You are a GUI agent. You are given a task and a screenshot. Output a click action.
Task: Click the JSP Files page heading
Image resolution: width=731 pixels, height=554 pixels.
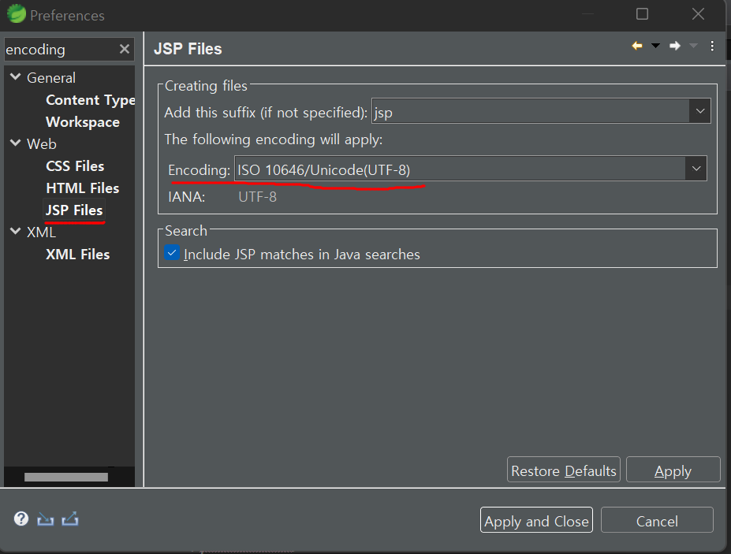[x=188, y=49]
